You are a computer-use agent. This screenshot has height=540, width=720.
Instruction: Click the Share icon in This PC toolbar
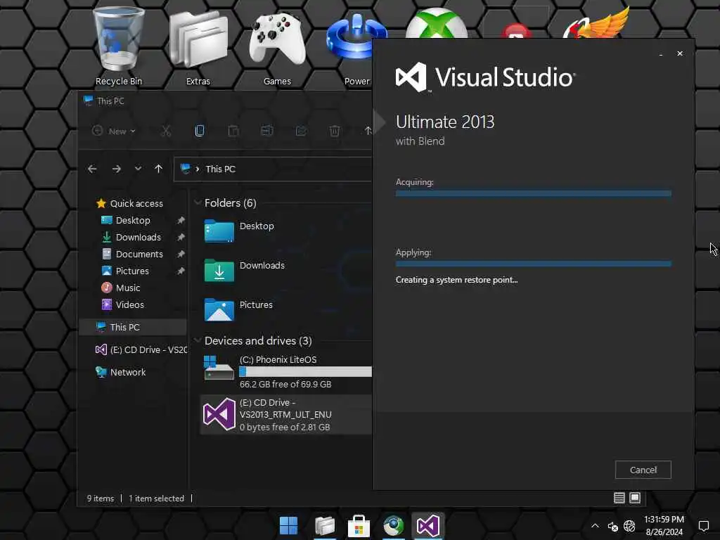tap(301, 131)
